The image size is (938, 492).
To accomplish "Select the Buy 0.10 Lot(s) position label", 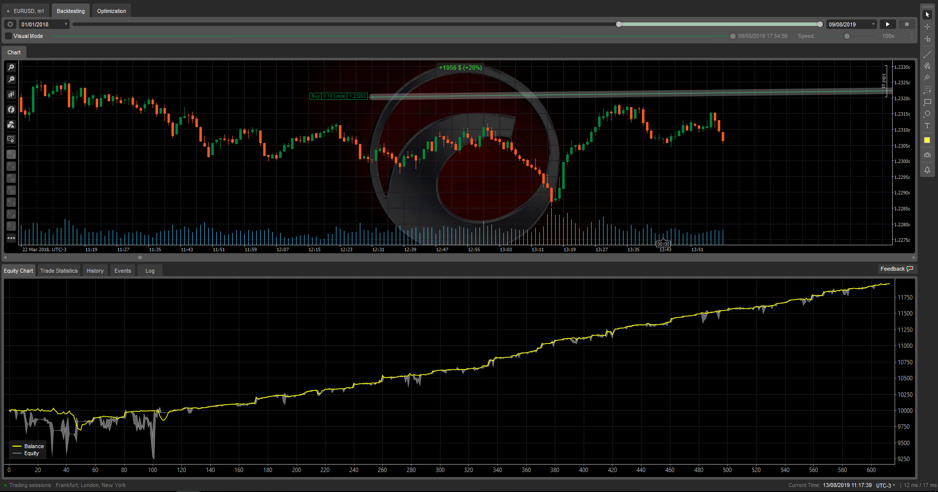I will pos(339,96).
